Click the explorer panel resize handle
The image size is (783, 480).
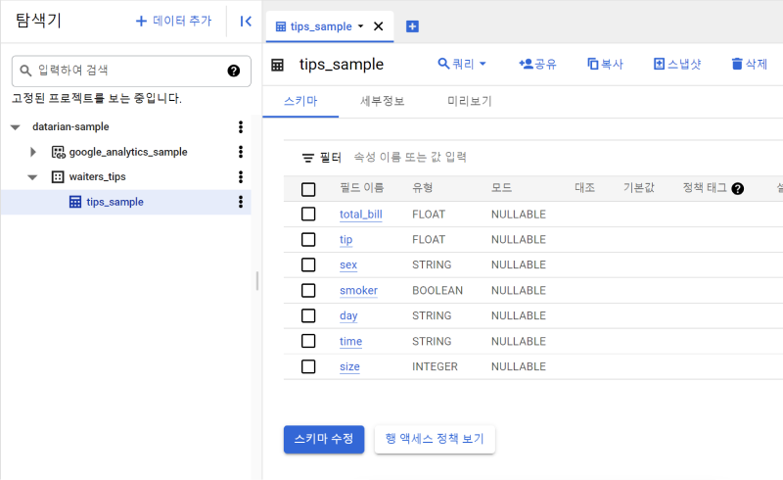pyautogui.click(x=257, y=280)
